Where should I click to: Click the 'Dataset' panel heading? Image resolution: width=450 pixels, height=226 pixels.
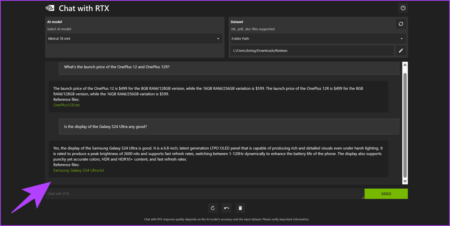(237, 22)
